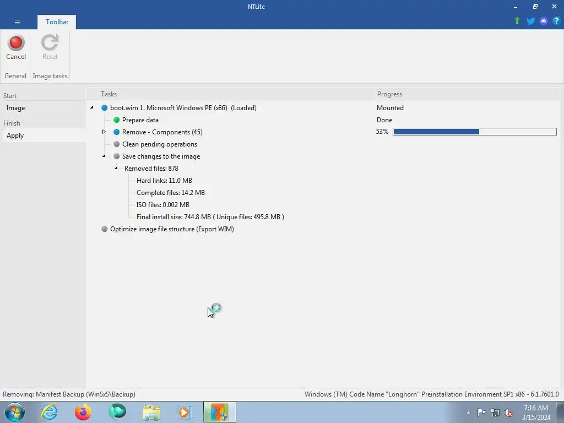Select Hard links: 11.0 MB row
The height and width of the screenshot is (423, 564).
pos(164,181)
